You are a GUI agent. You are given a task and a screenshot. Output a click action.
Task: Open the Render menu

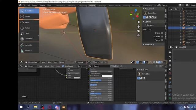tap(35, 5)
